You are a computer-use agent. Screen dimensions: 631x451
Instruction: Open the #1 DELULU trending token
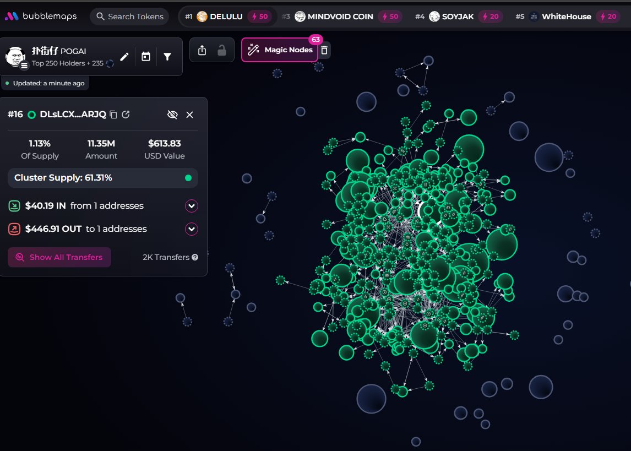[x=228, y=17]
